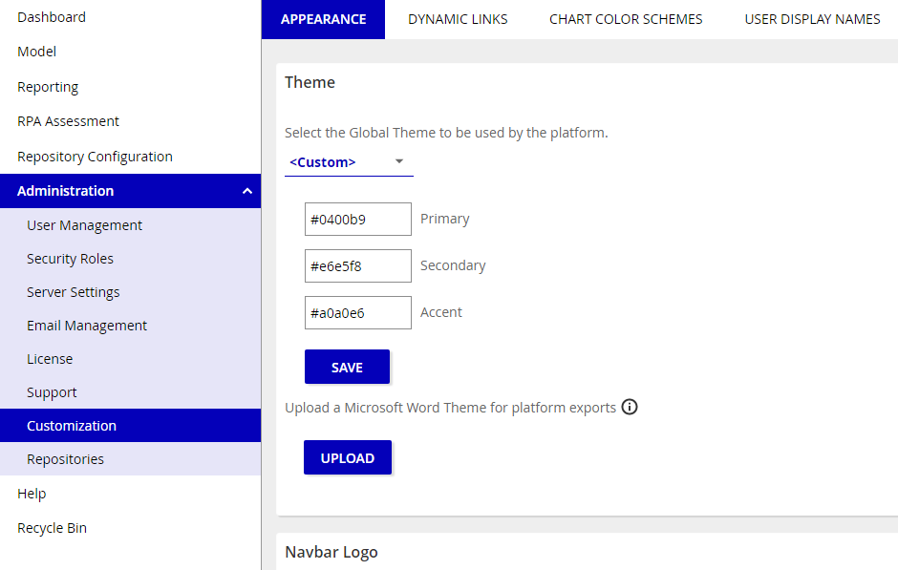Screen dimensions: 898x570
Task: Collapse the Administration section chevron
Action: [x=247, y=191]
